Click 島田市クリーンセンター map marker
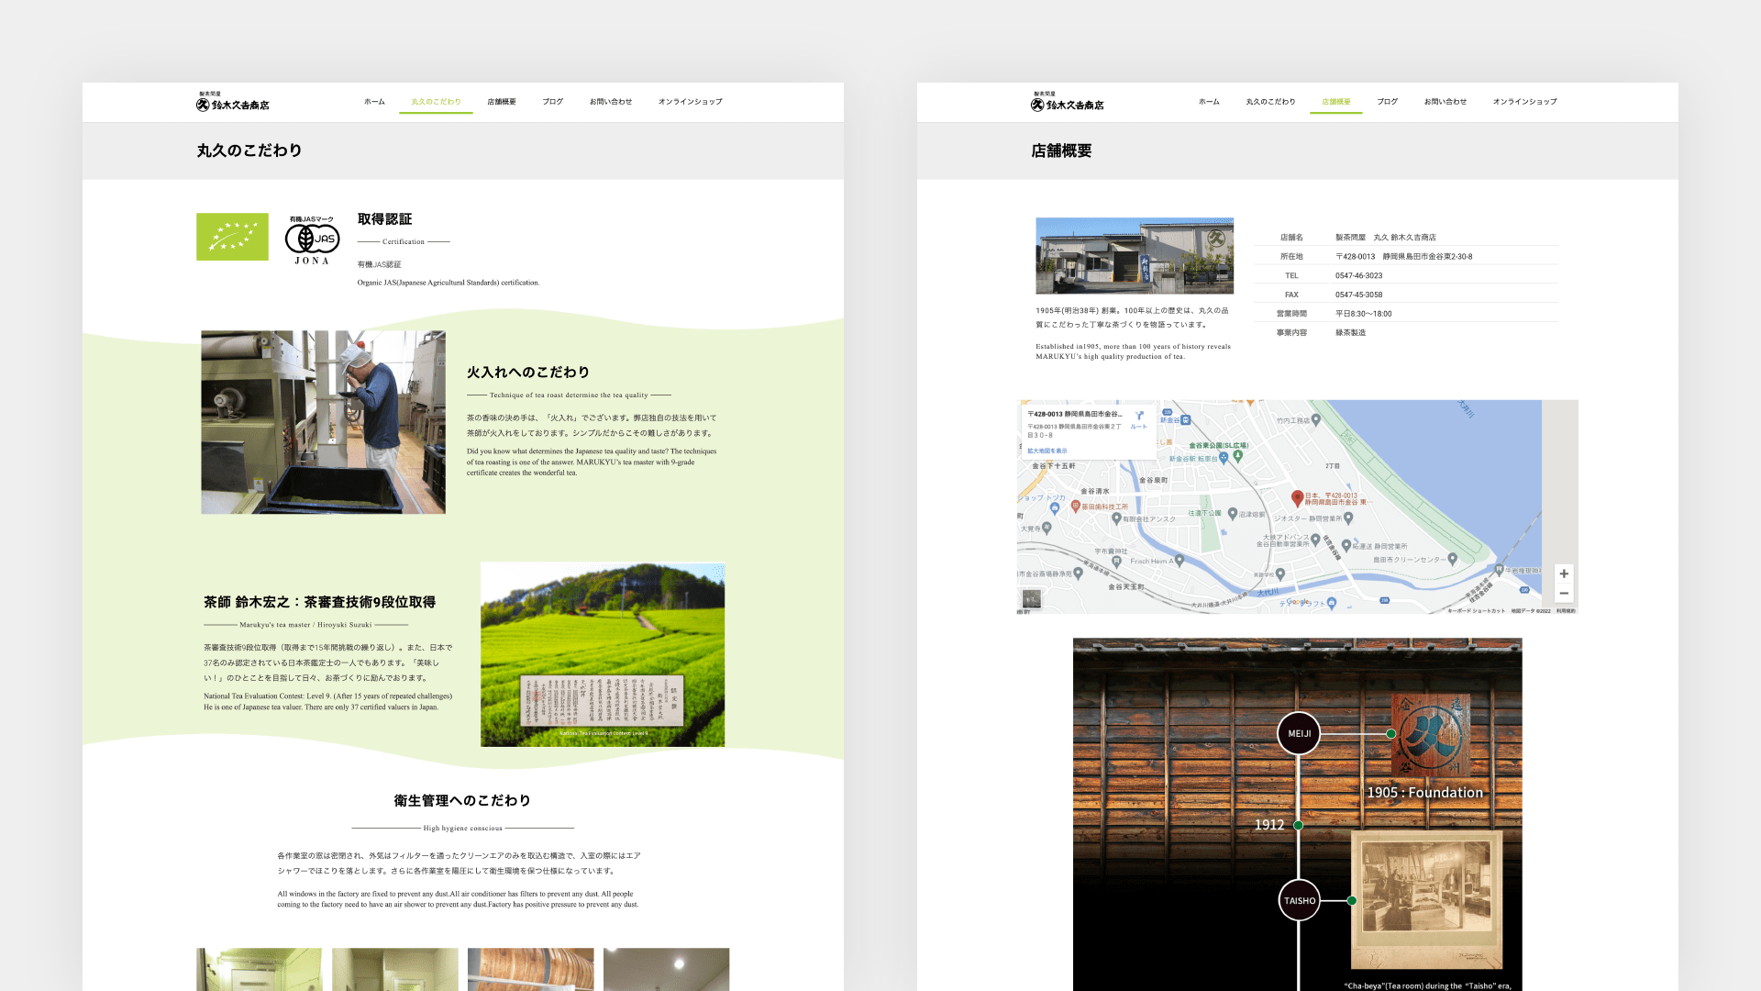Screen dimensions: 1761x991 click(1453, 558)
